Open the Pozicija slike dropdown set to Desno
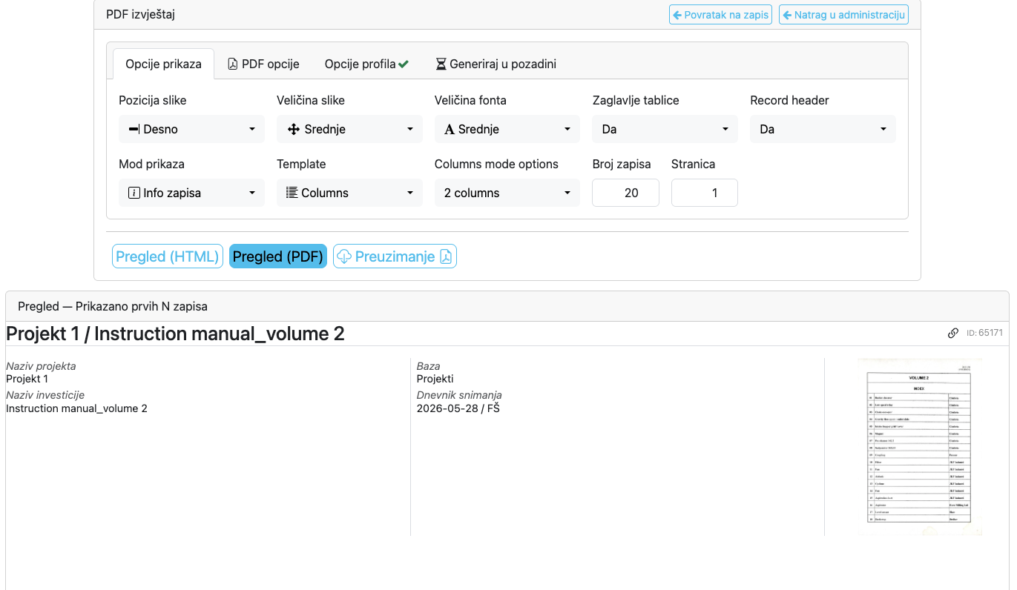 191,129
